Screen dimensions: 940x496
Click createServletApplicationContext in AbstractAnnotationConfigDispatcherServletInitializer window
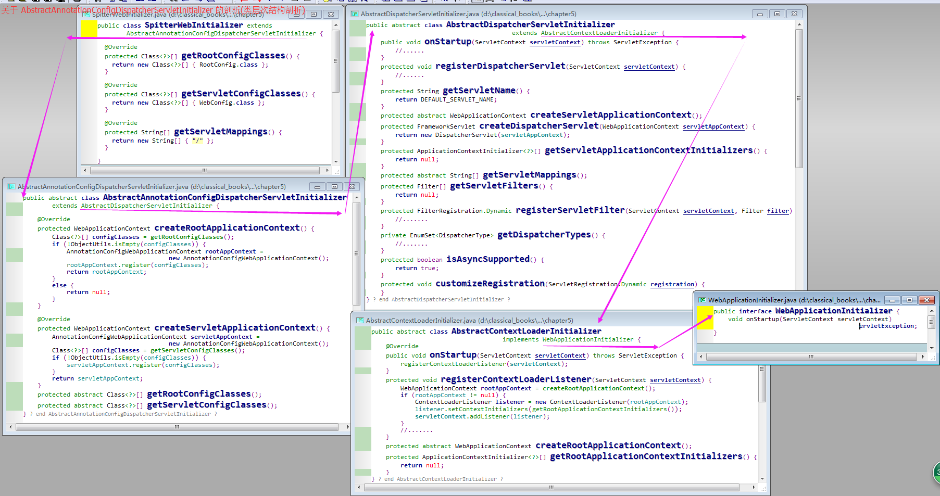(235, 328)
